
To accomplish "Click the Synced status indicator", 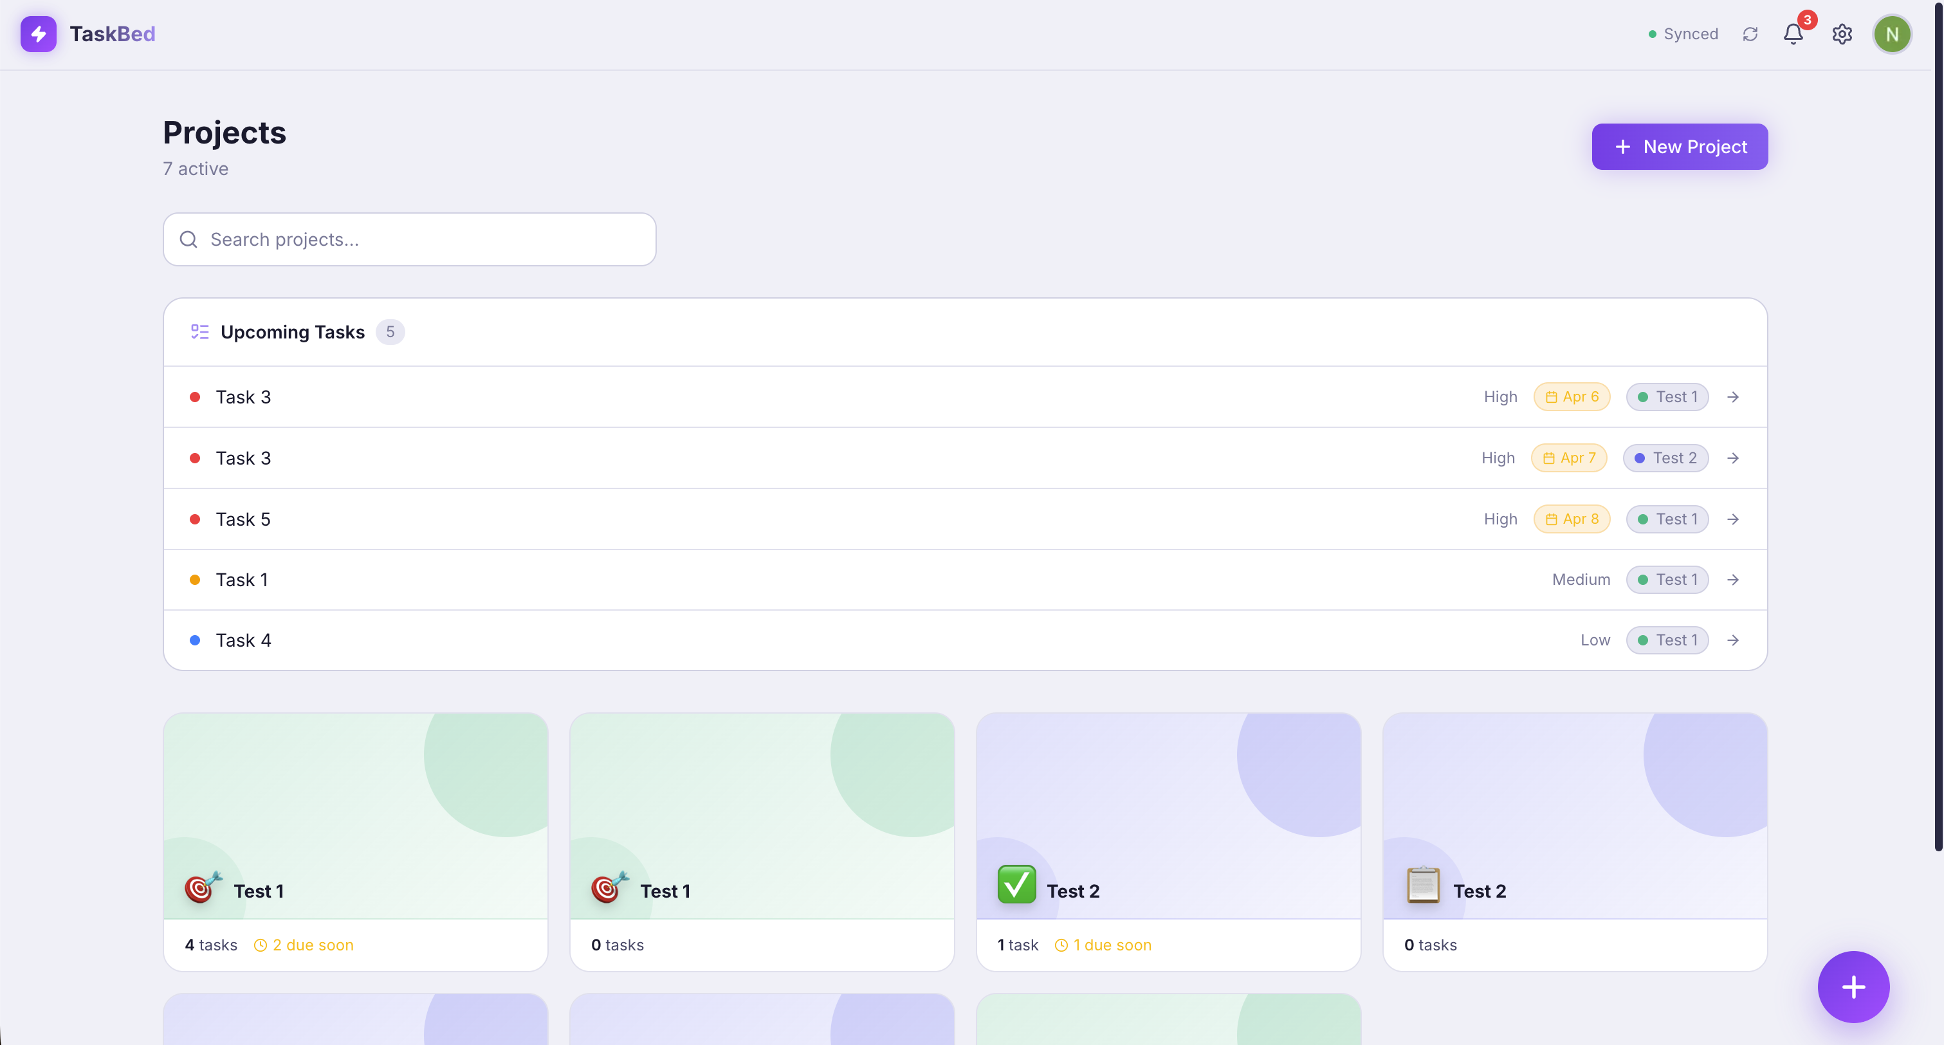I will coord(1683,34).
